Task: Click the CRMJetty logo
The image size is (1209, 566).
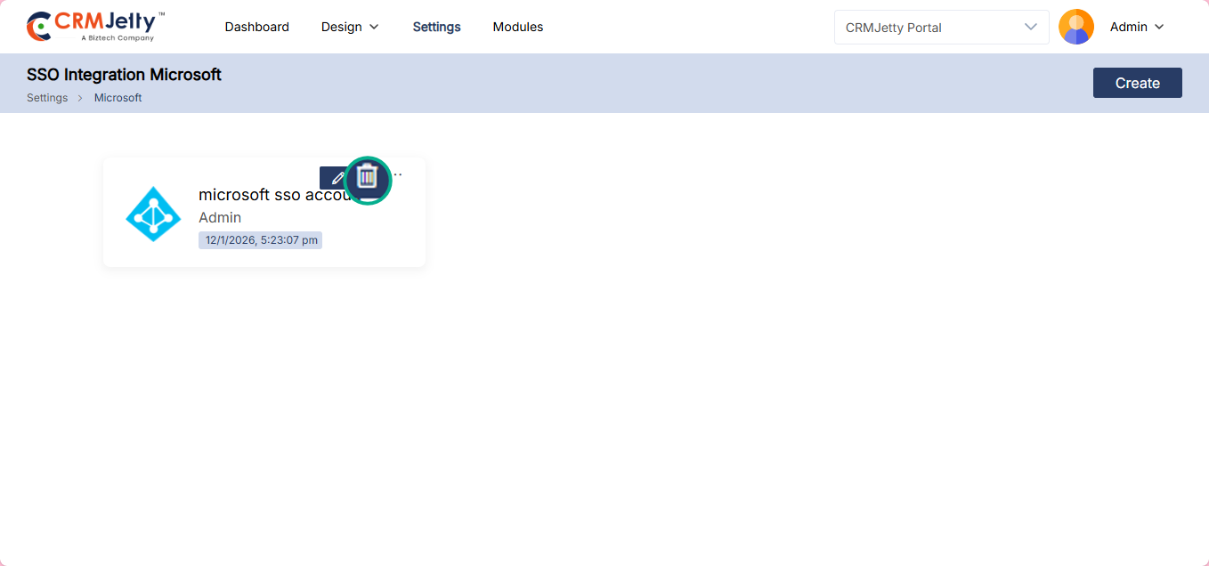Action: click(95, 27)
